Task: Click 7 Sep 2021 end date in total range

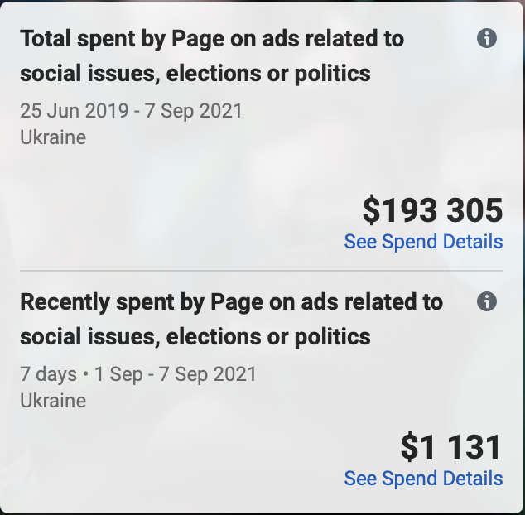Action: [193, 110]
